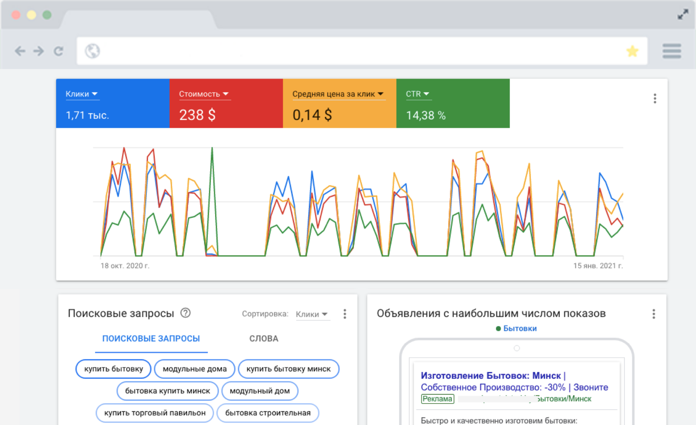Click the Реклама label in the ad preview

pos(437,399)
